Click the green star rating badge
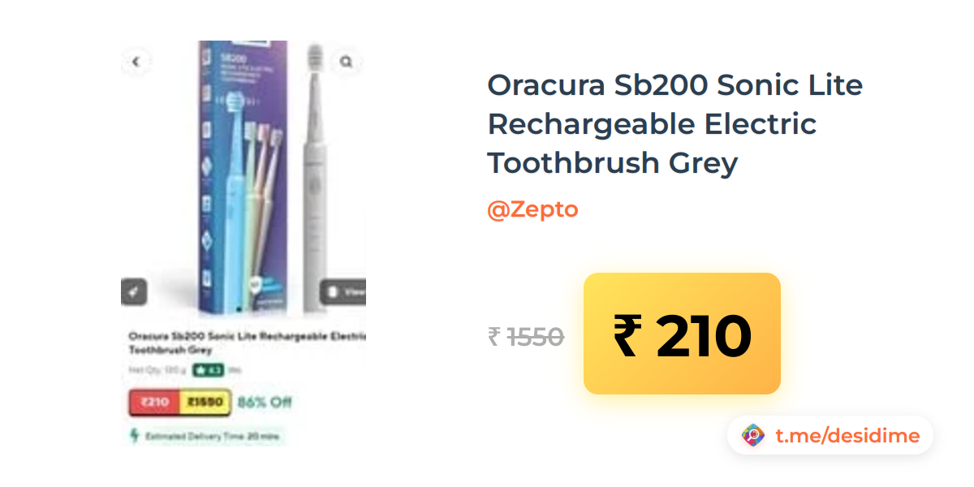This screenshot has height=487, width=974. pos(209,370)
